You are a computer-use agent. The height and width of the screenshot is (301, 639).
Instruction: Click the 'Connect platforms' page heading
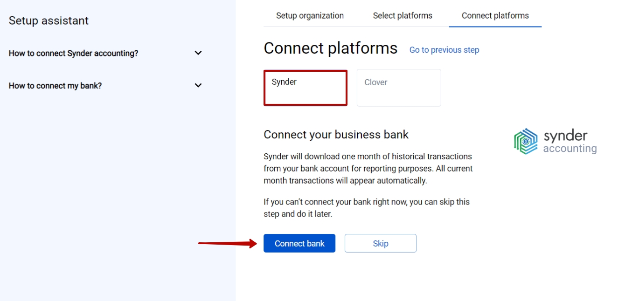[x=330, y=48]
